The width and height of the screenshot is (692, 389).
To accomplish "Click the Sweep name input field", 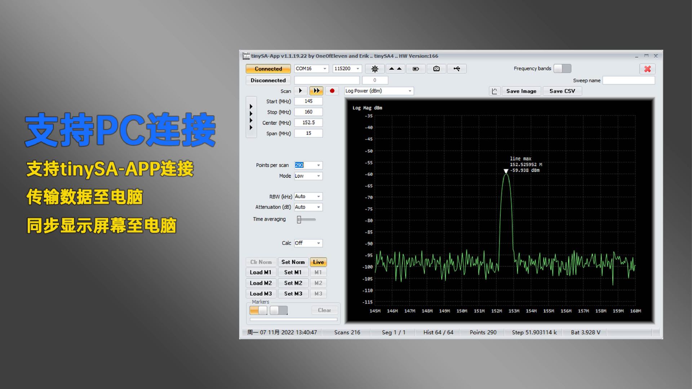I will point(629,80).
